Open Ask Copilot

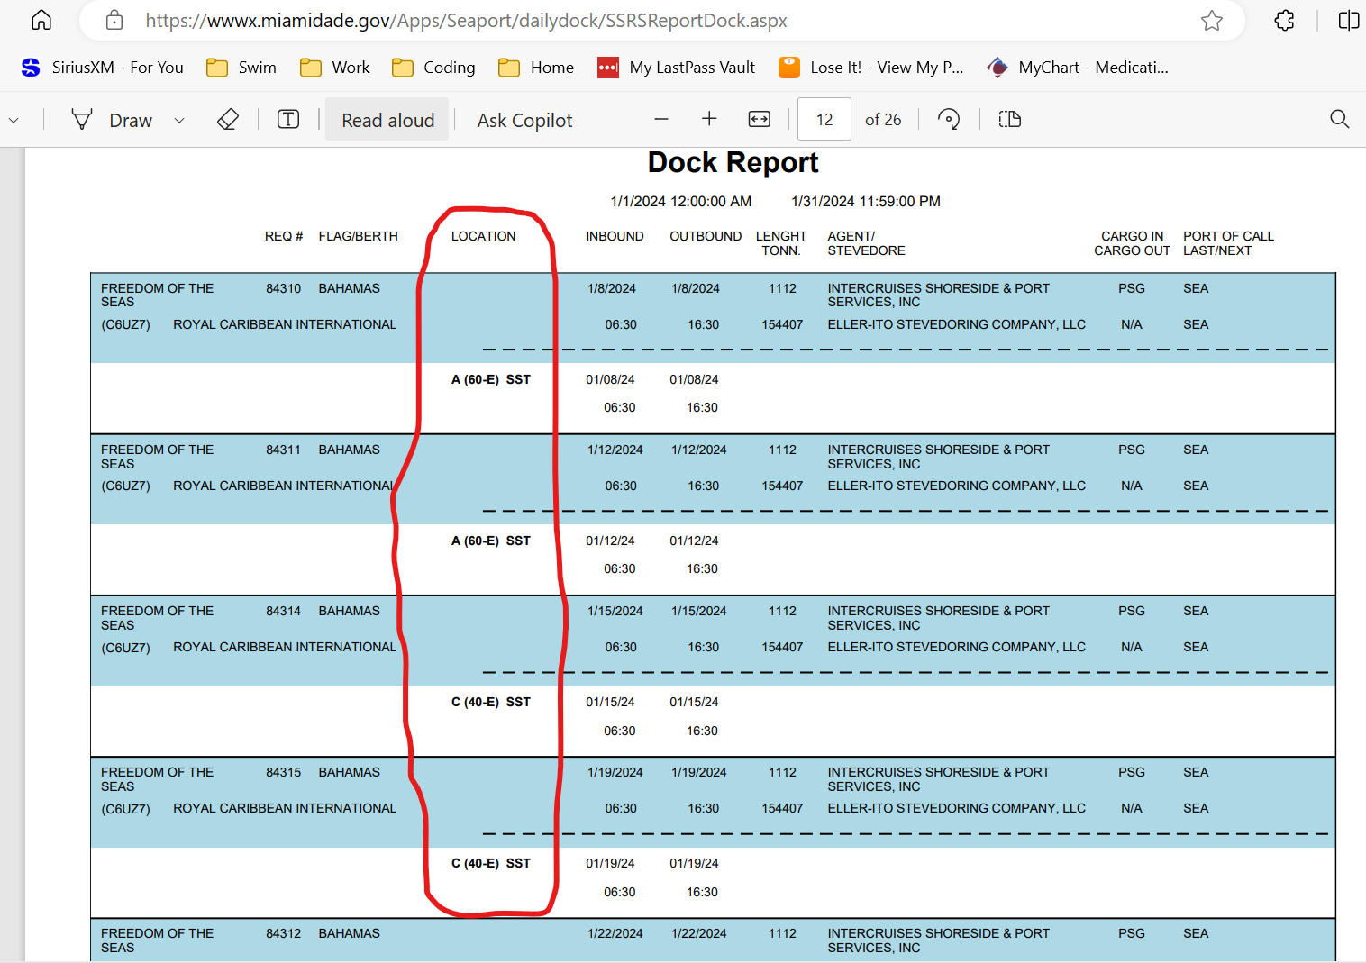click(524, 119)
